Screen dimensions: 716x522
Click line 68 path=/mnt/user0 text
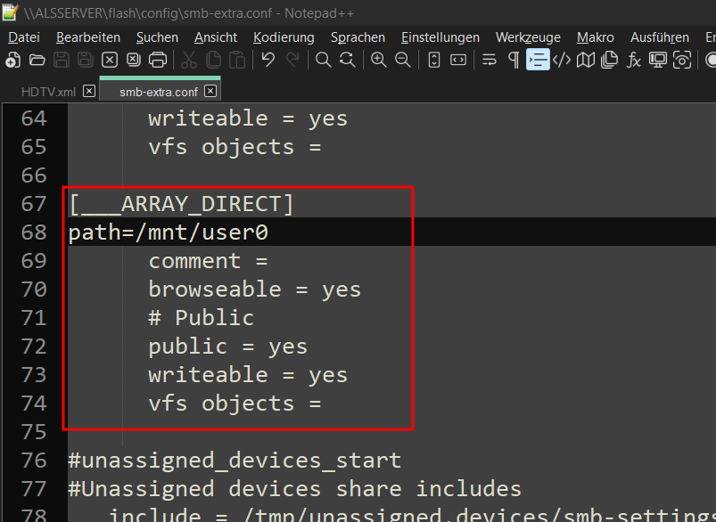pos(168,232)
